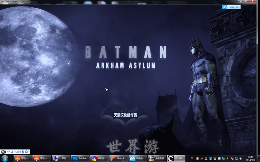The image size is (260, 162).
Task: Click the red circular tray icon
Action: coord(197,159)
